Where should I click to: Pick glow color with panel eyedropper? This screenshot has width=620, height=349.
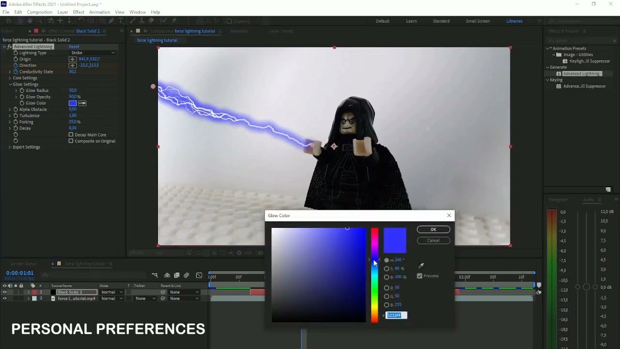82,103
